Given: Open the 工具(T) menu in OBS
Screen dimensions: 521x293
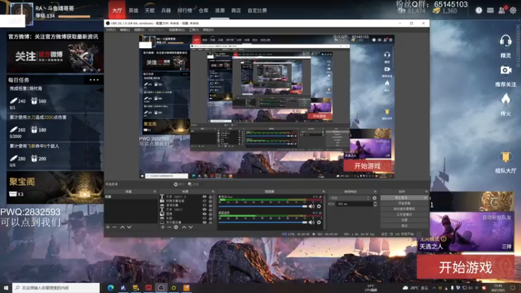Looking at the screenshot, I should (x=193, y=30).
